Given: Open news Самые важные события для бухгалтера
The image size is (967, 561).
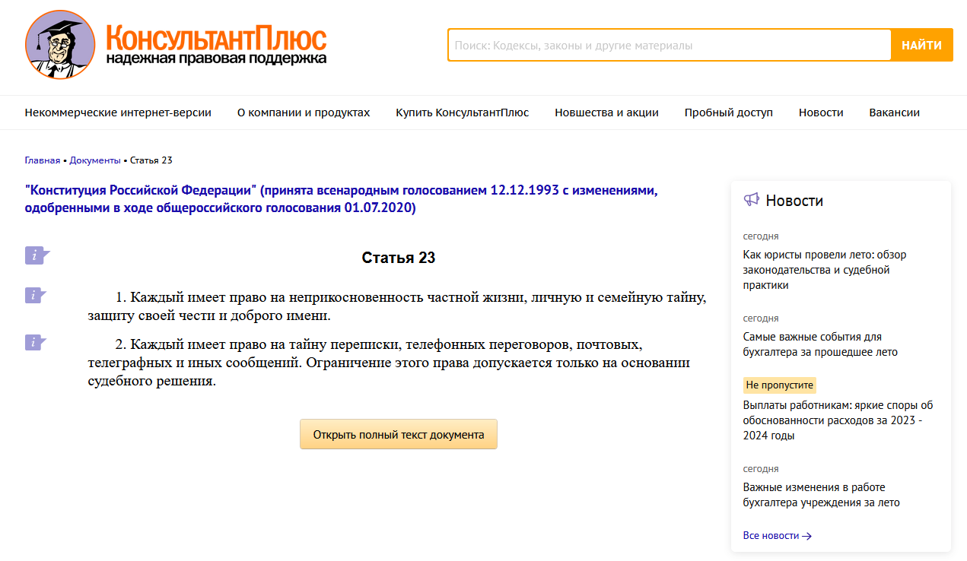Looking at the screenshot, I should point(820,344).
